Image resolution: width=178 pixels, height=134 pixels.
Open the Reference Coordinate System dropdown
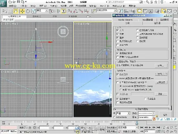(x=42, y=10)
